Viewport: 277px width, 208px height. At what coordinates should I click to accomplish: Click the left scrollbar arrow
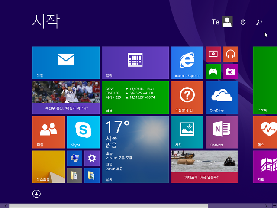coord(6,205)
